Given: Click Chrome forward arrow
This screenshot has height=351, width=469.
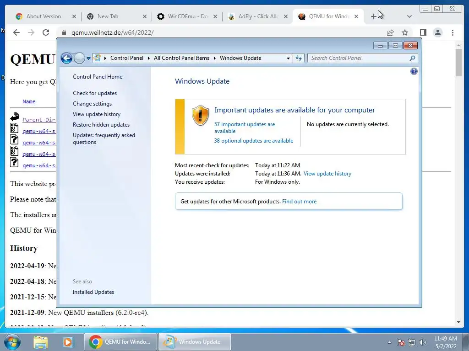Looking at the screenshot, I should pos(31,32).
